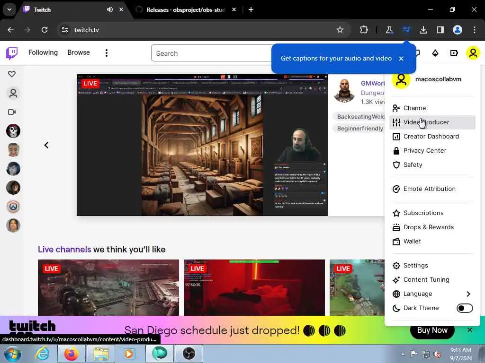The width and height of the screenshot is (485, 363).
Task: Open Chrome downloads icon
Action: pyautogui.click(x=423, y=30)
